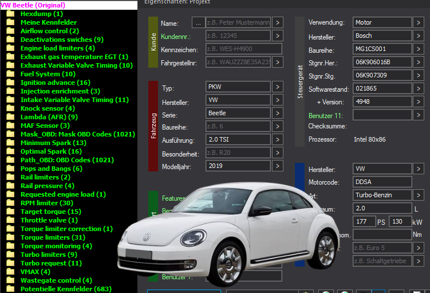This screenshot has width=430, height=293.
Task: Open the Verwendung Motor arrow button
Action: coord(418,22)
